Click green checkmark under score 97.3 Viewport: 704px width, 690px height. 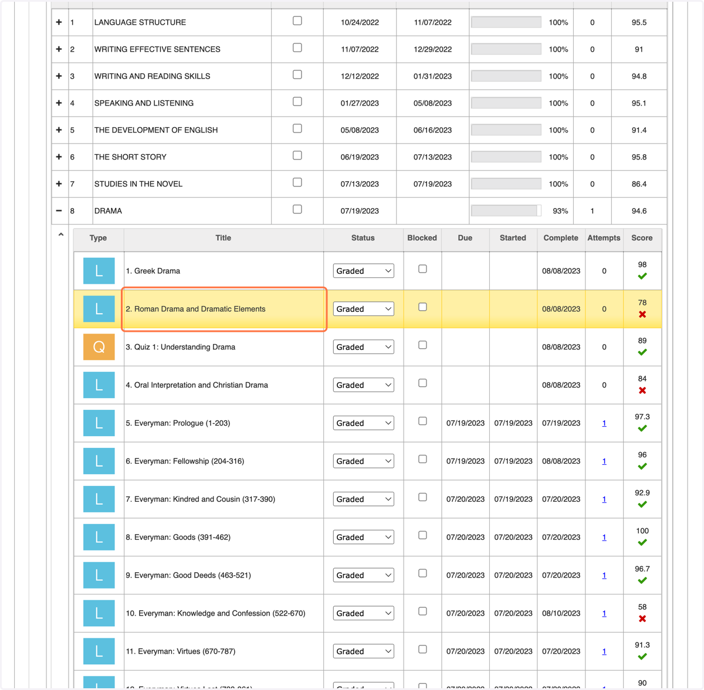642,429
